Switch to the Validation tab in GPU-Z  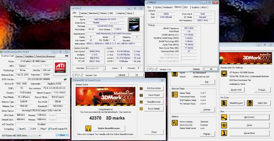pyautogui.click(x=29, y=56)
